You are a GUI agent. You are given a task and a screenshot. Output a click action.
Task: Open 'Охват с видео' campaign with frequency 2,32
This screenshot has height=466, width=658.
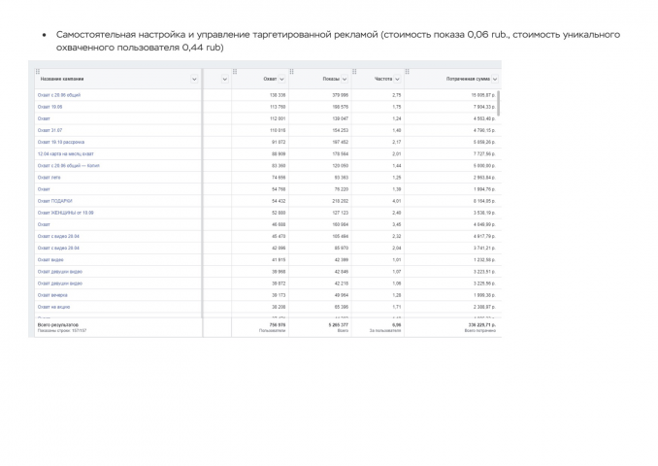[58, 236]
